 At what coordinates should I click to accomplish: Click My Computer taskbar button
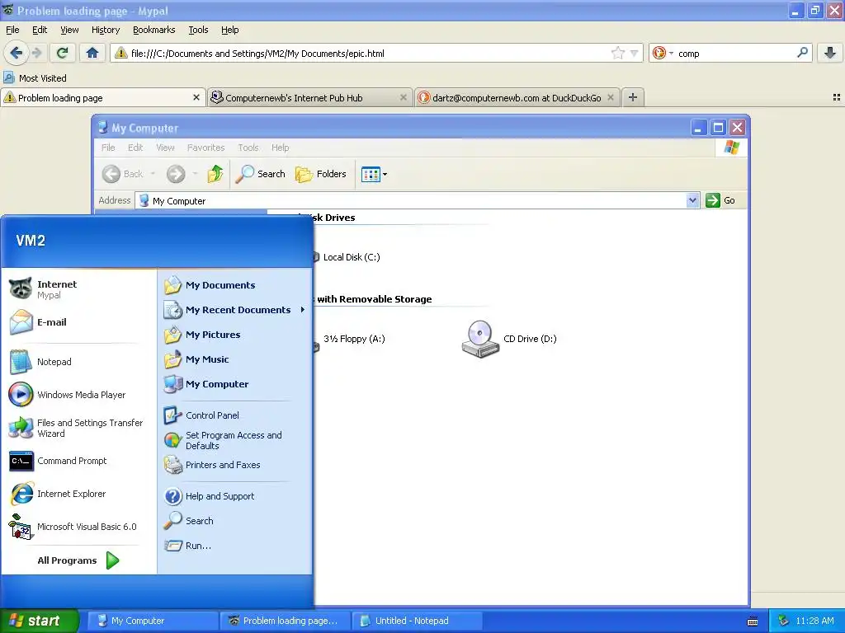click(153, 621)
